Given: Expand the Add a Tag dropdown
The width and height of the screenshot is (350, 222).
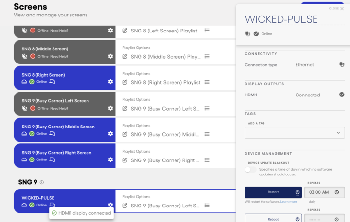Looking at the screenshot, I should point(295,133).
